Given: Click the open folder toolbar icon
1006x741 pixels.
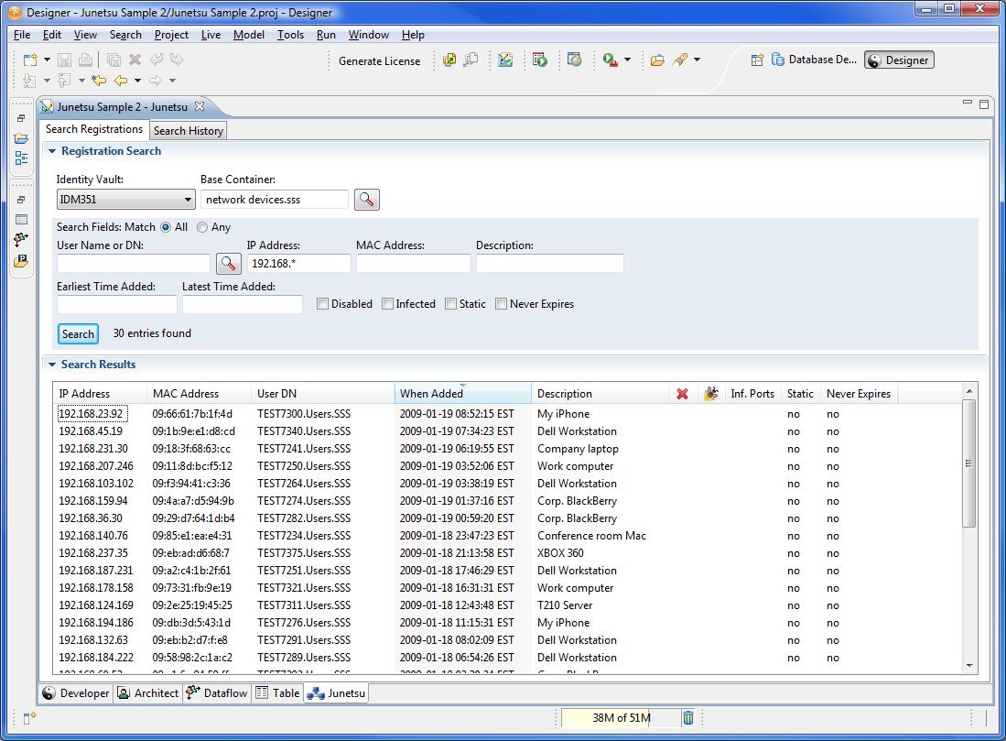Looking at the screenshot, I should 657,60.
